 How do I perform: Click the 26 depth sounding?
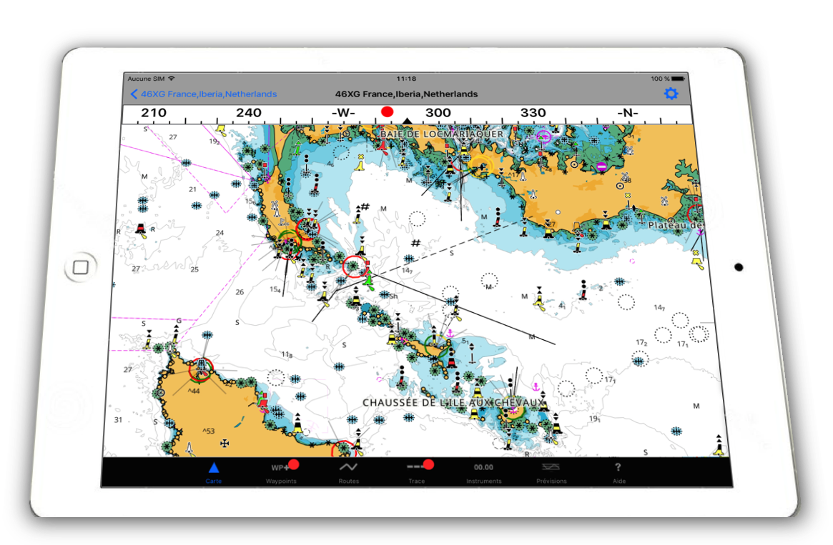(240, 292)
